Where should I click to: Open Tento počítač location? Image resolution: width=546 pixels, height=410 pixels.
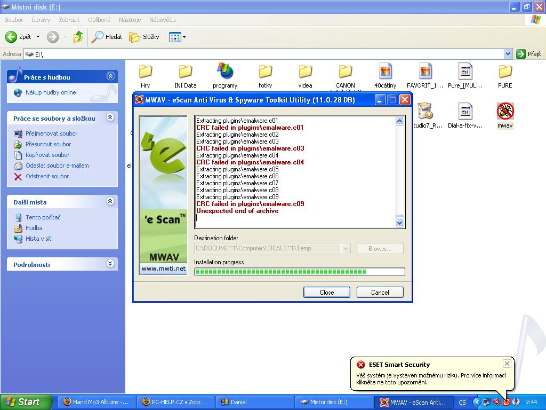click(x=43, y=217)
